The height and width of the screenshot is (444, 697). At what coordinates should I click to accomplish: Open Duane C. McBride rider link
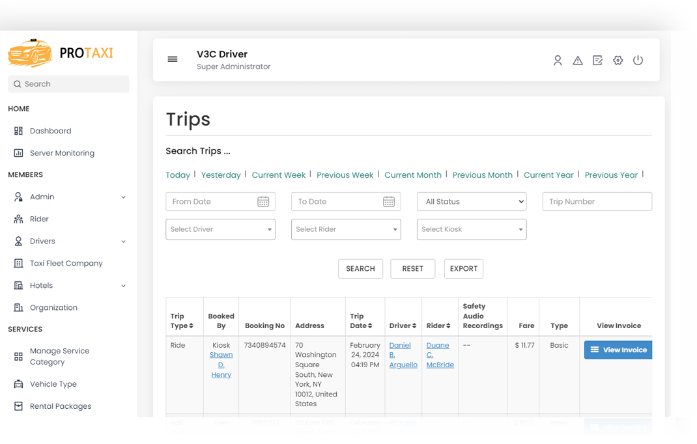438,355
